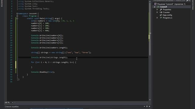
Task: Click the text "numbers[2] = 300;"
Action: [40, 28]
